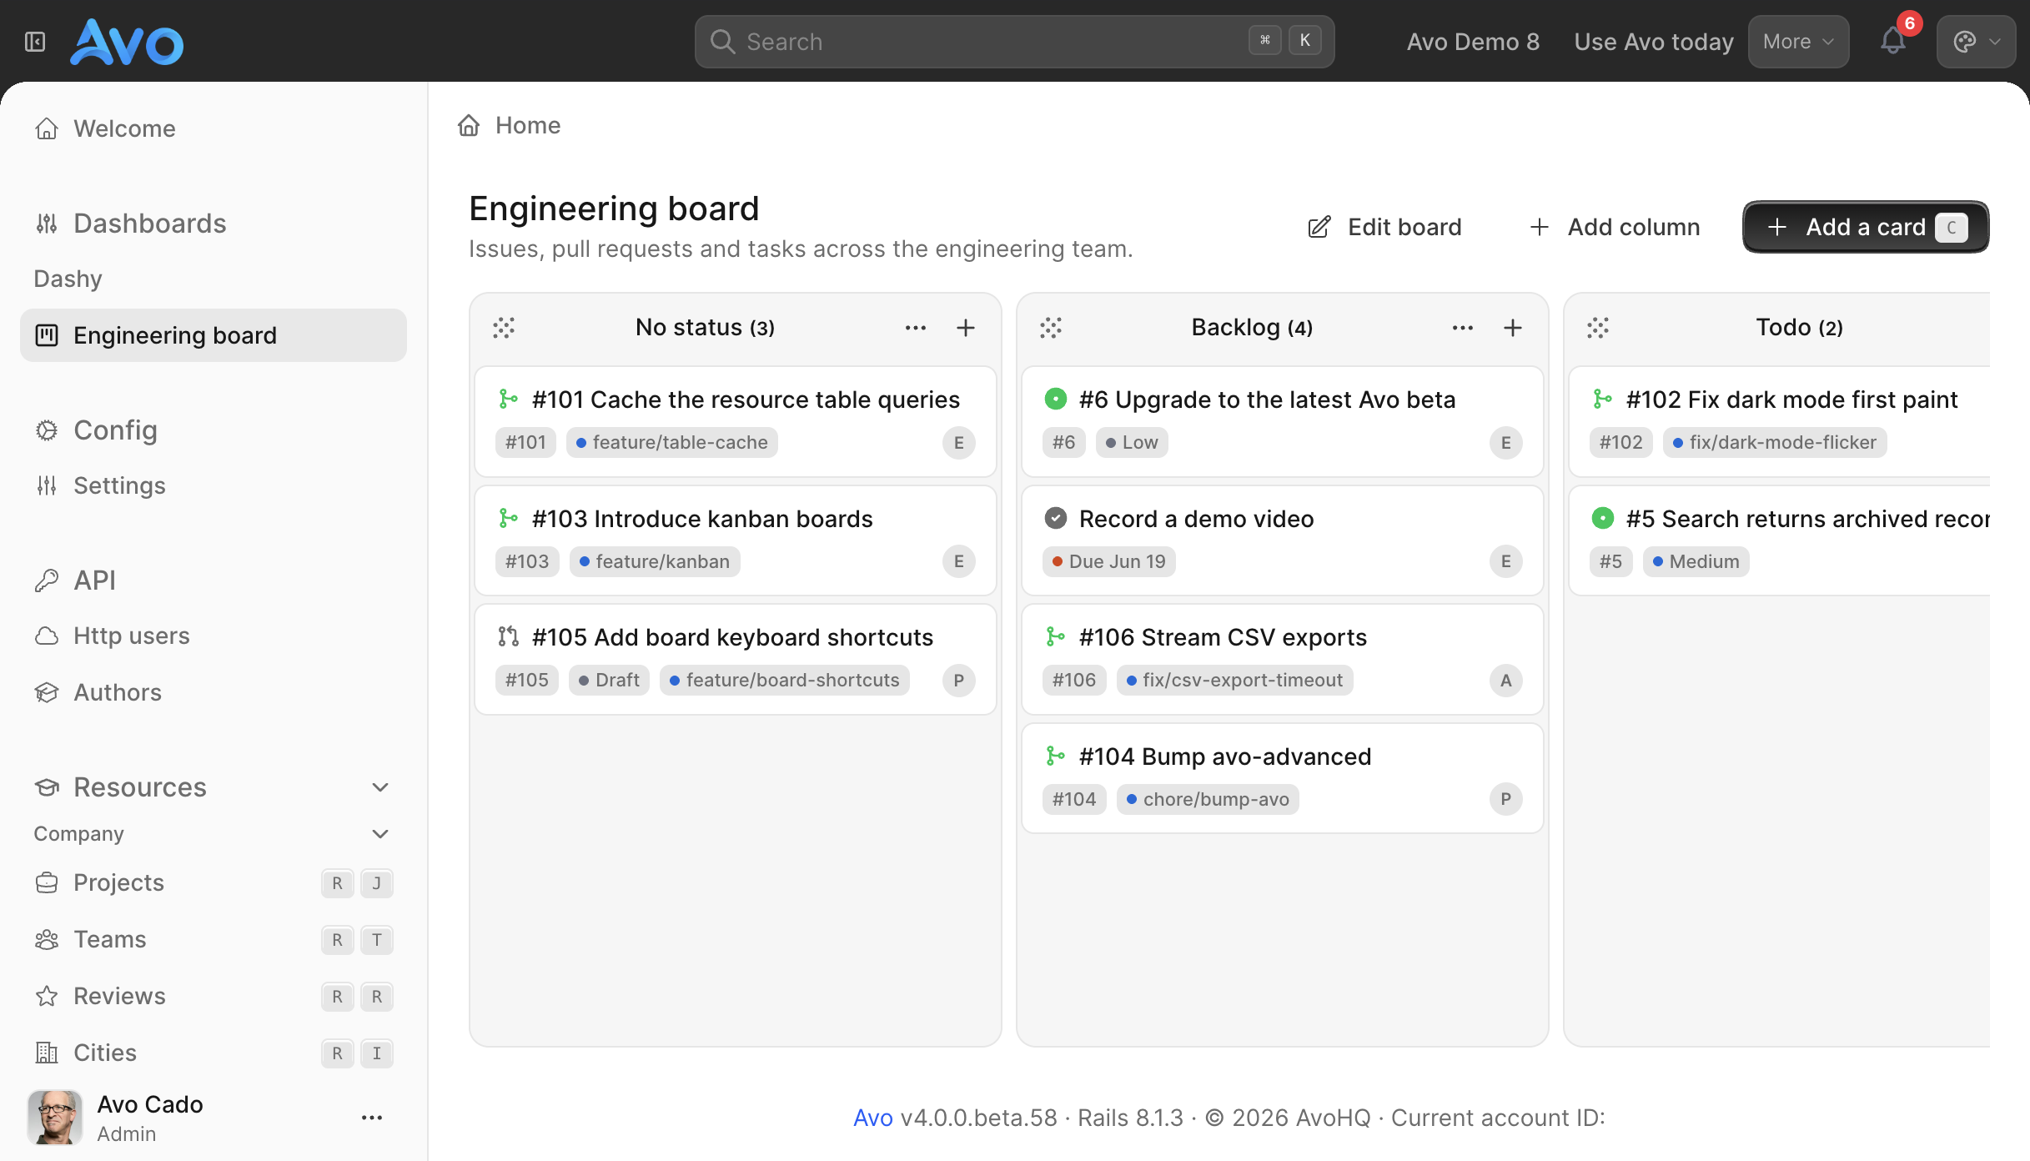Click the Add a card button
The image size is (2030, 1161).
pos(1866,227)
